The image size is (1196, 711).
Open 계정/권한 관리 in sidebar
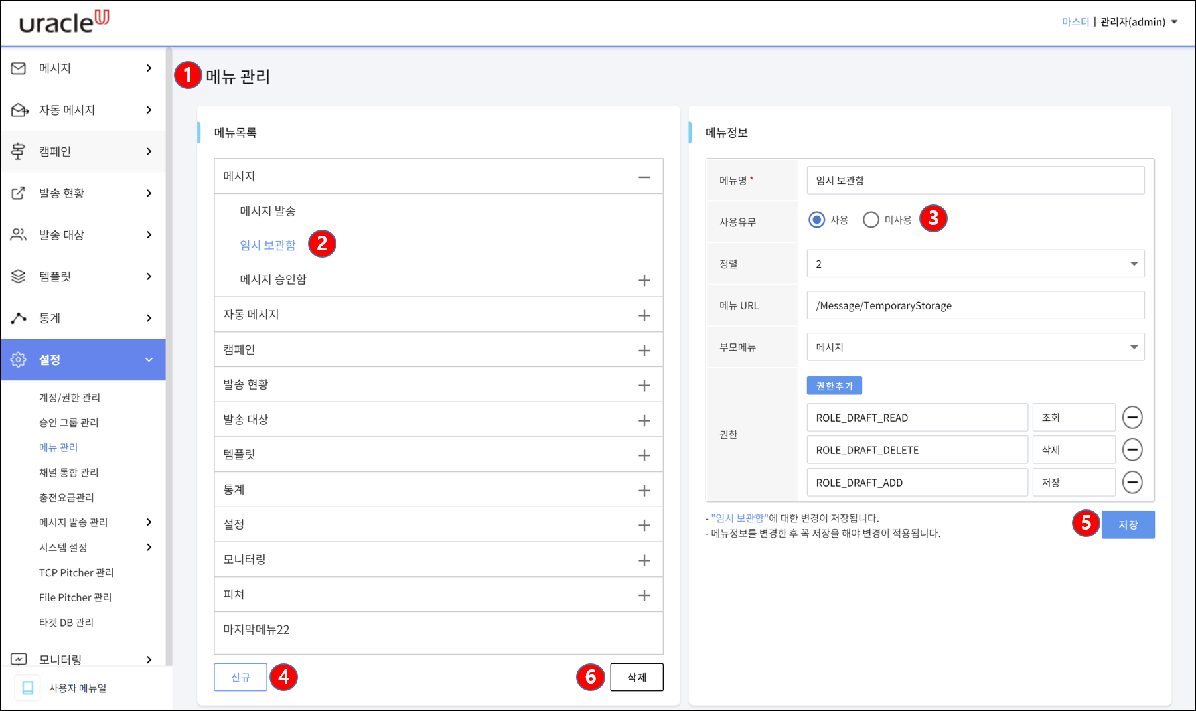70,397
